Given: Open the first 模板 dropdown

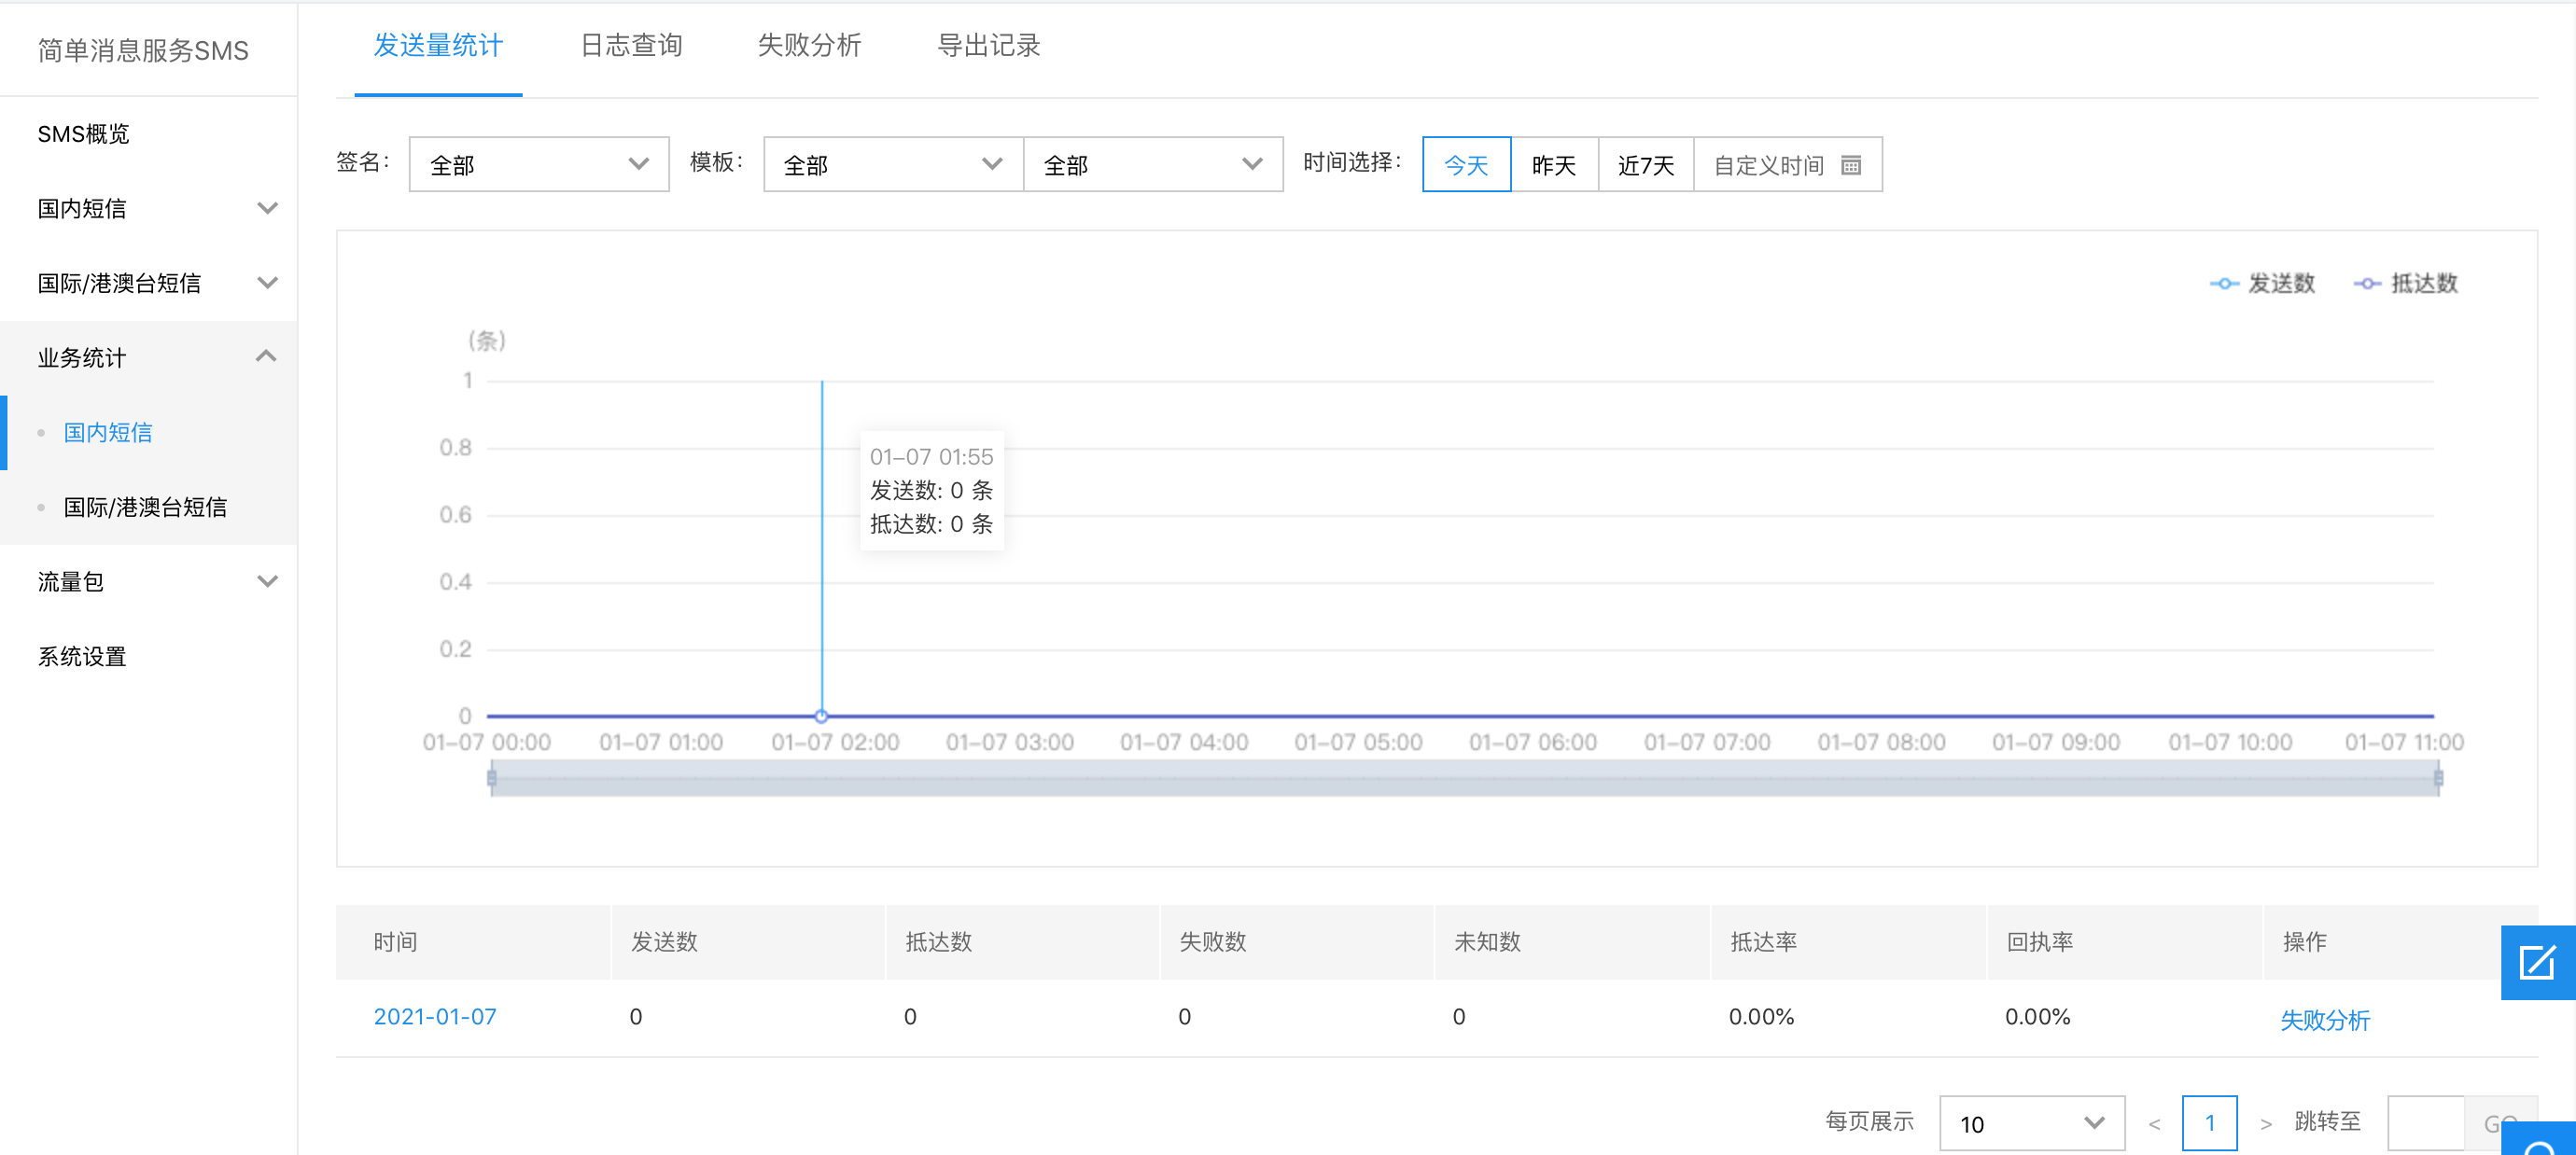Looking at the screenshot, I should click(x=892, y=165).
